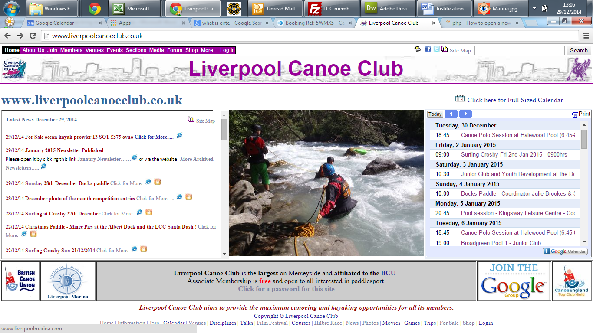Click the 'Click for a password for this site' link
The width and height of the screenshot is (593, 333).
click(286, 289)
